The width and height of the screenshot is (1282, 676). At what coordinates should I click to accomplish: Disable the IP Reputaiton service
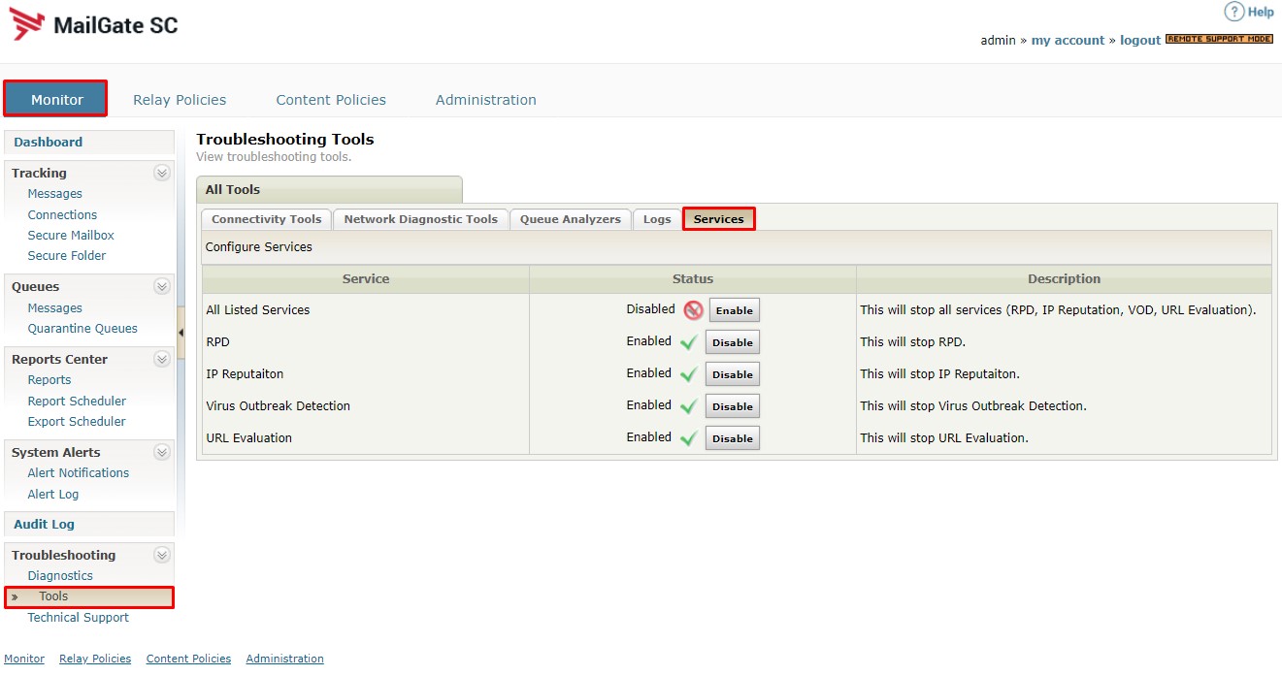coord(732,374)
